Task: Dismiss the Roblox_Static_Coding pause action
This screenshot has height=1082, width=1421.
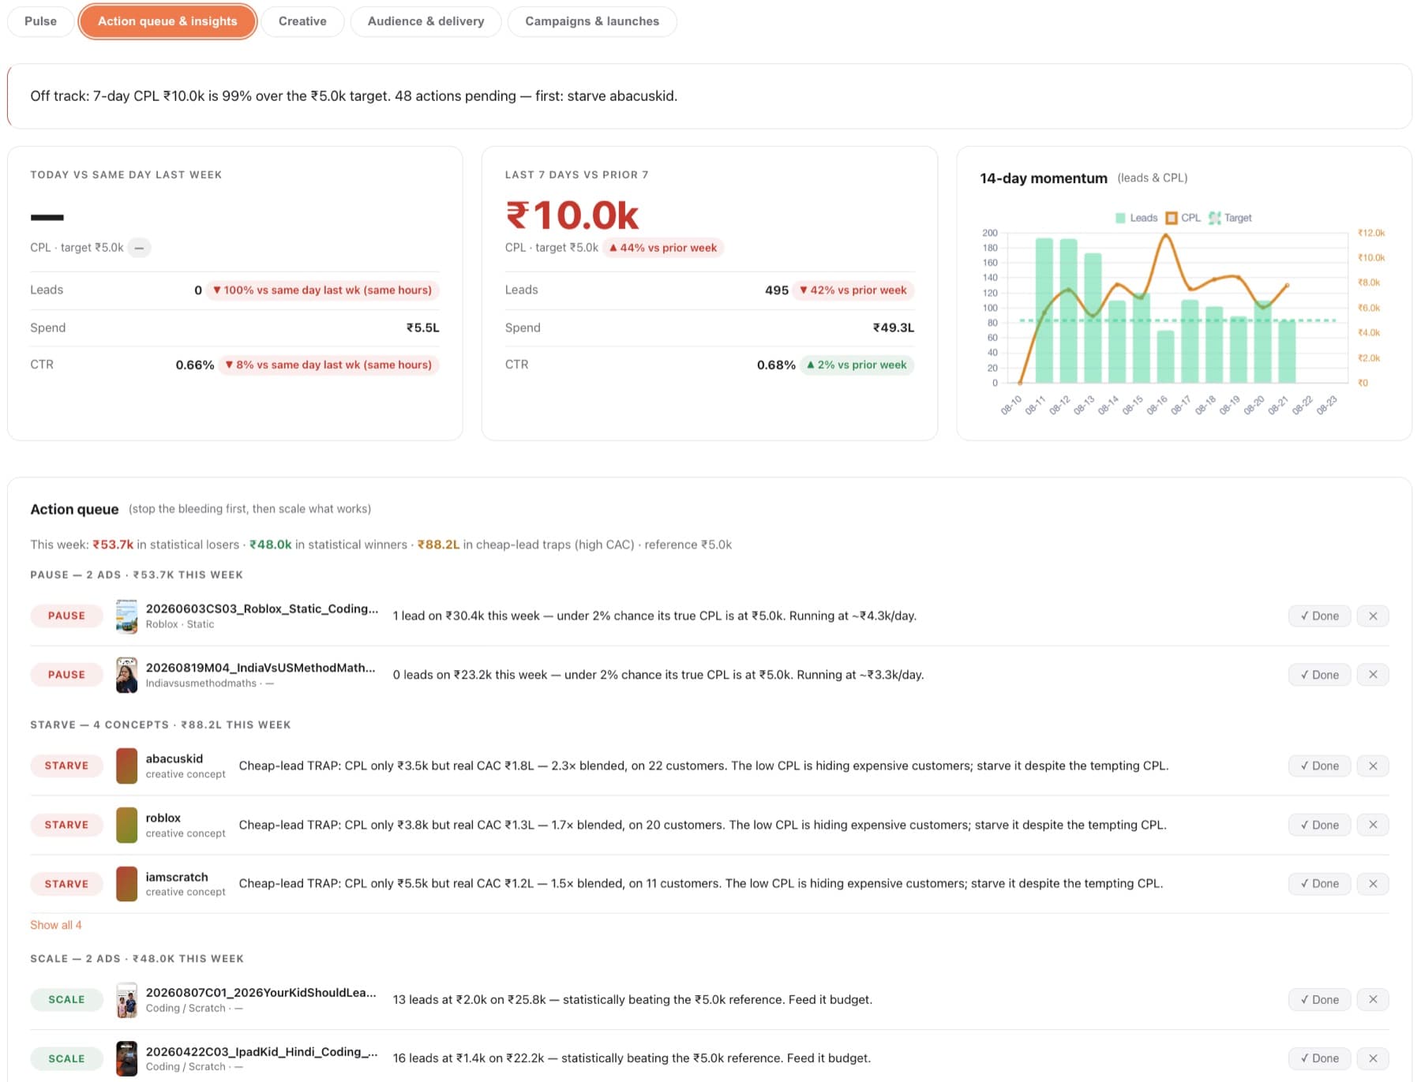Action: tap(1373, 616)
